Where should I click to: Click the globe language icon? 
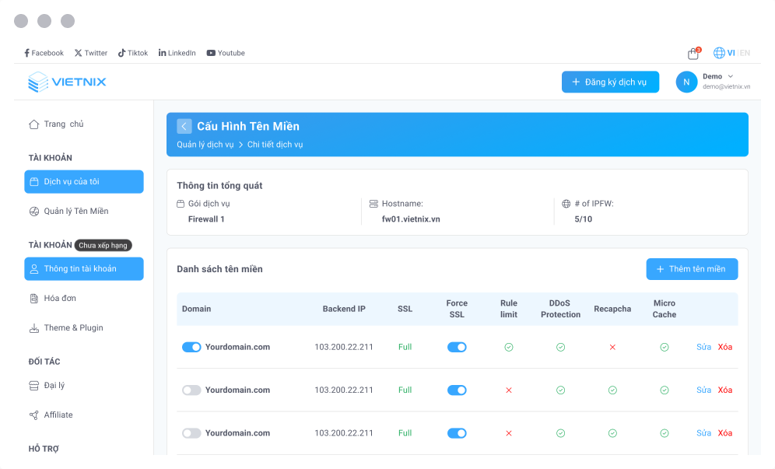(719, 53)
